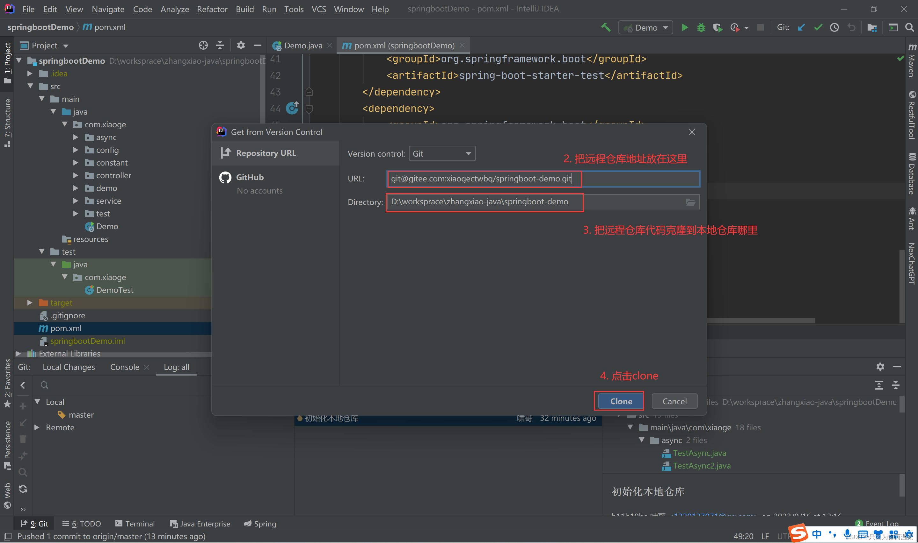Screen dimensions: 918x543
Task: Collapse the Local branches node
Action: point(38,402)
